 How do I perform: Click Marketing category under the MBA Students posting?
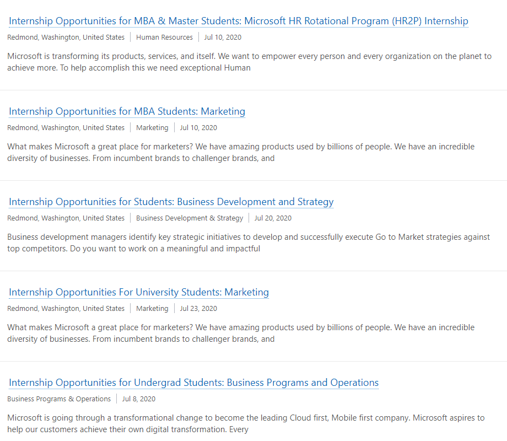(x=152, y=128)
